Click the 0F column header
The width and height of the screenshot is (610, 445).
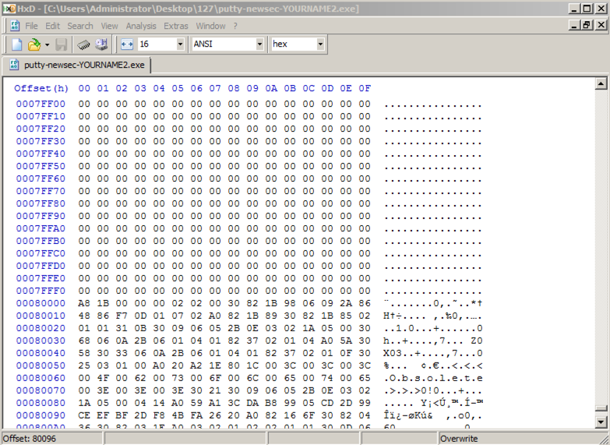pyautogui.click(x=365, y=88)
